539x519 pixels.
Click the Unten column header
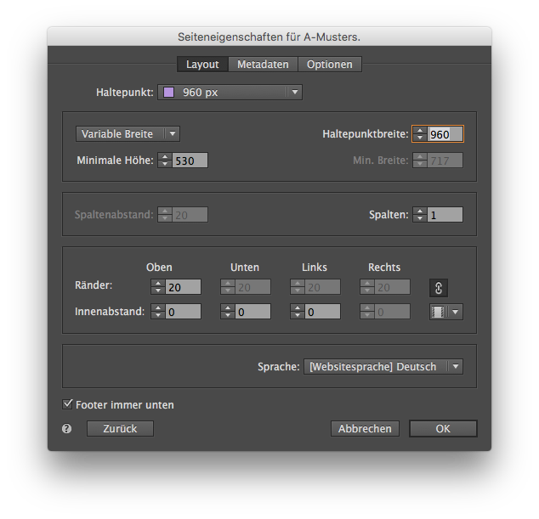(245, 268)
